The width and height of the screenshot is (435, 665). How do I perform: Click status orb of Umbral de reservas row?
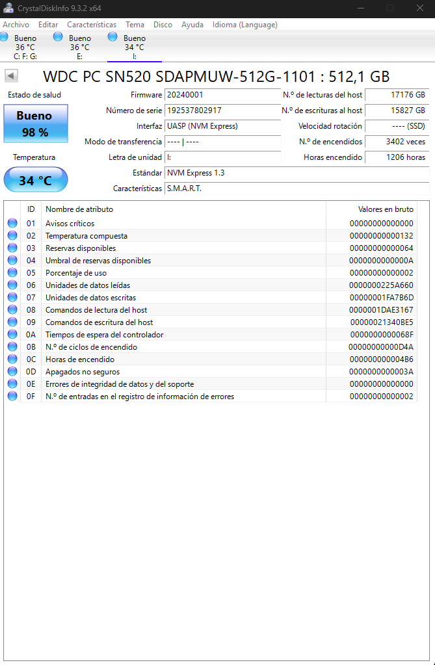(x=12, y=260)
